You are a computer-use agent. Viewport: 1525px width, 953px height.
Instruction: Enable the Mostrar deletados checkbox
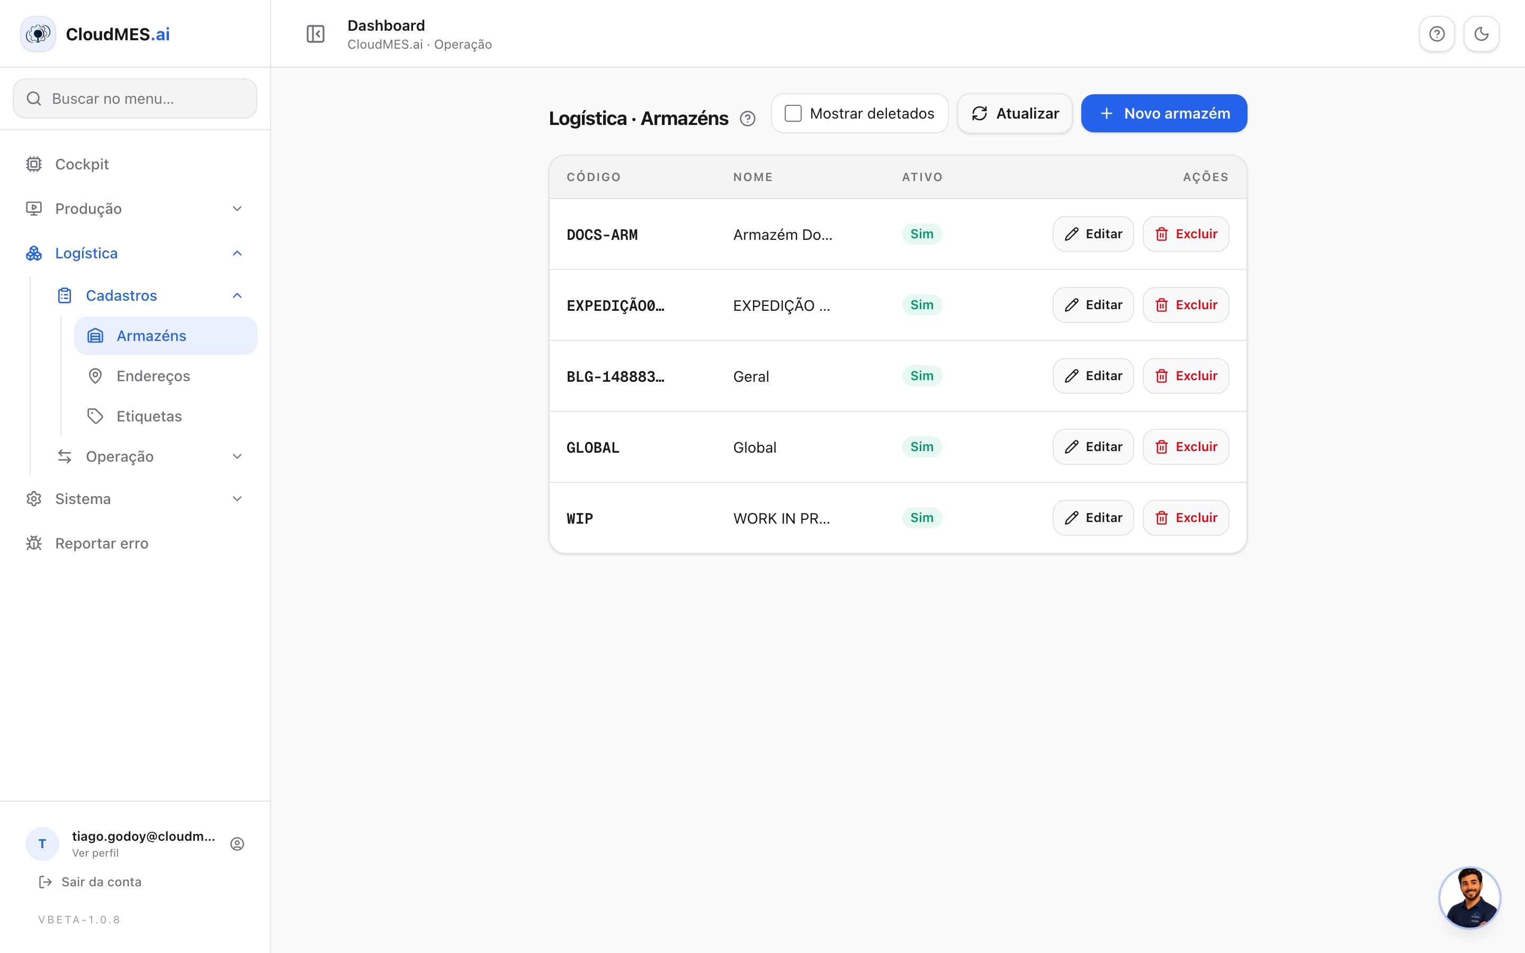click(793, 113)
